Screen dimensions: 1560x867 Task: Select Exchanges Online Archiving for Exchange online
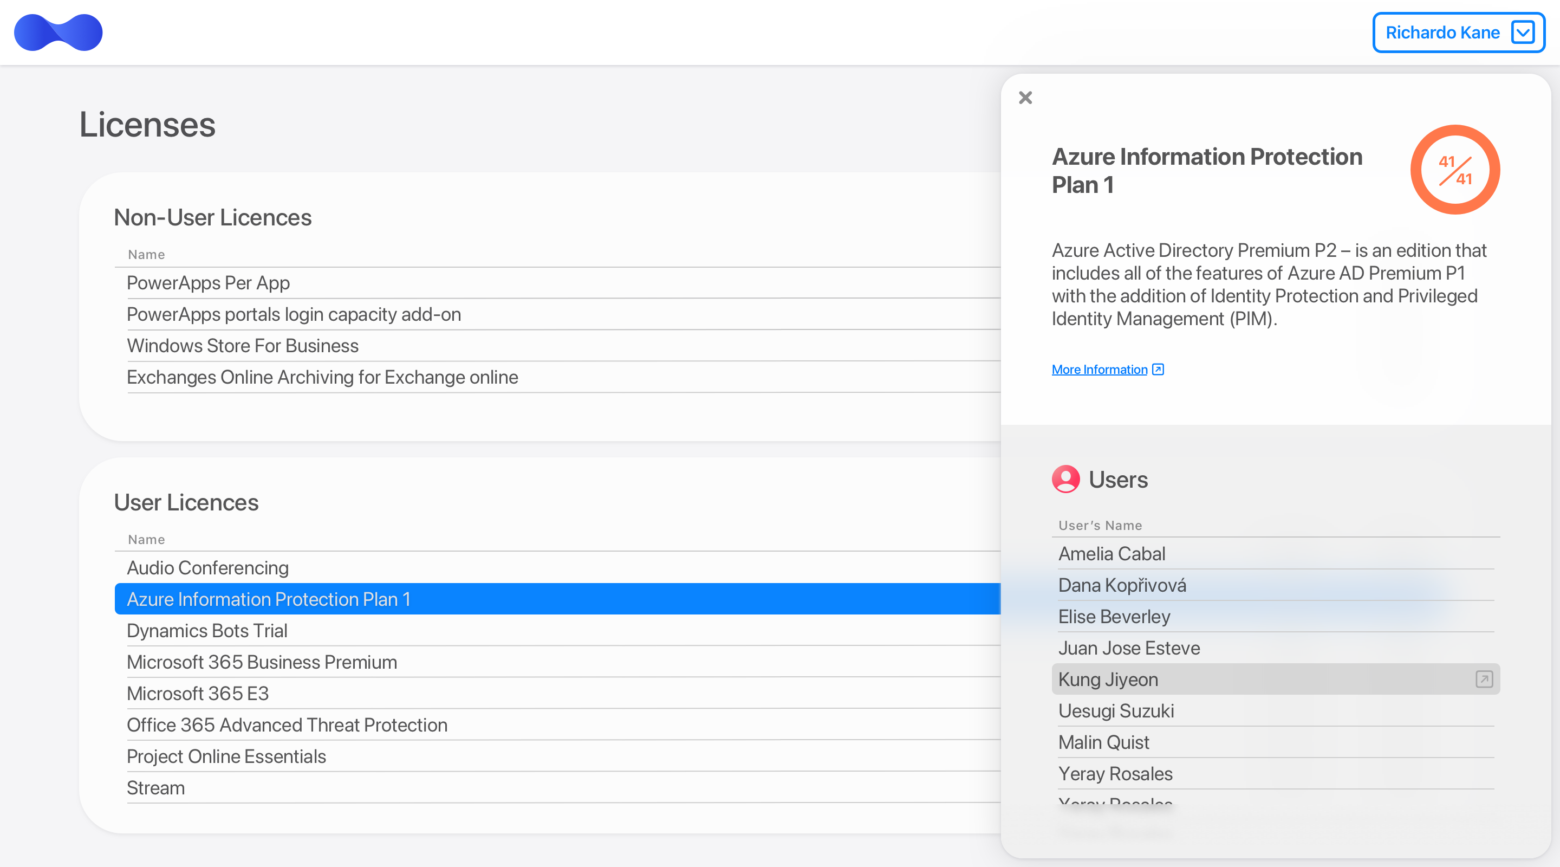click(557, 378)
